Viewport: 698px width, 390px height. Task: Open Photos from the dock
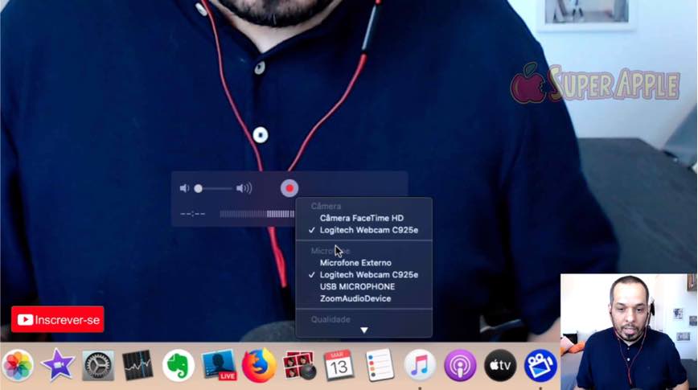tap(18, 366)
